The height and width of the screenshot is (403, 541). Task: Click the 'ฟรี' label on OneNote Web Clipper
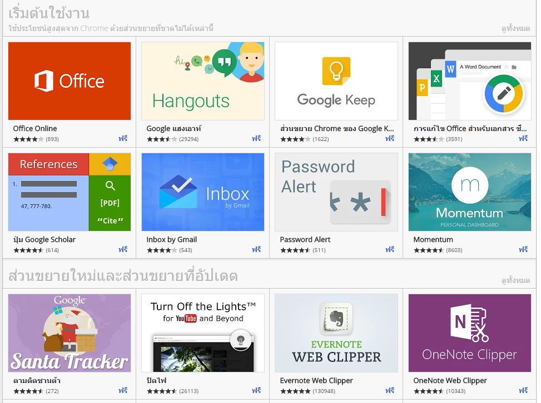point(523,391)
